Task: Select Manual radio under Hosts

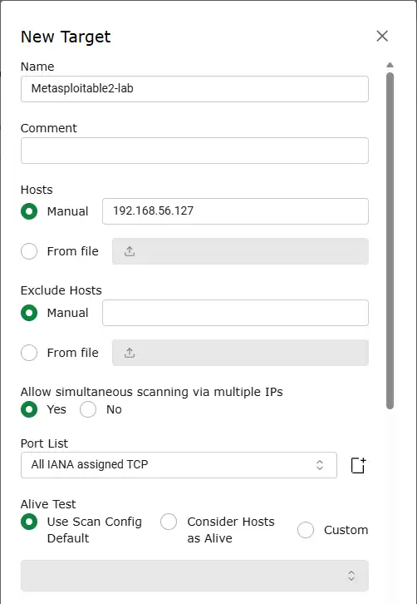Action: click(x=29, y=211)
